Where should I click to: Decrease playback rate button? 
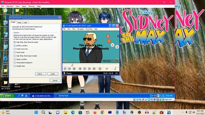(x=85, y=69)
